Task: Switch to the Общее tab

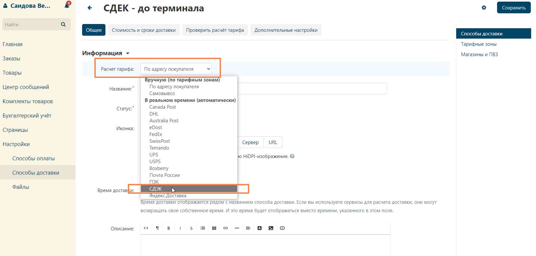Action: coord(94,30)
